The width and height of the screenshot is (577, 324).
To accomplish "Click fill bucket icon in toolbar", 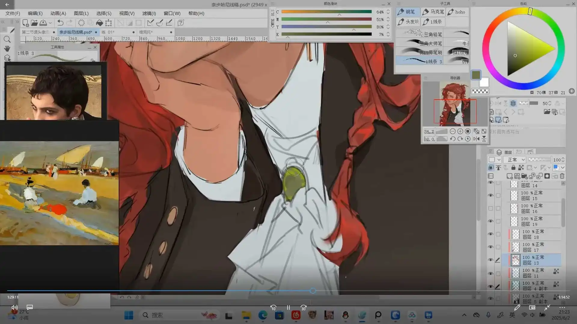I will pyautogui.click(x=99, y=23).
